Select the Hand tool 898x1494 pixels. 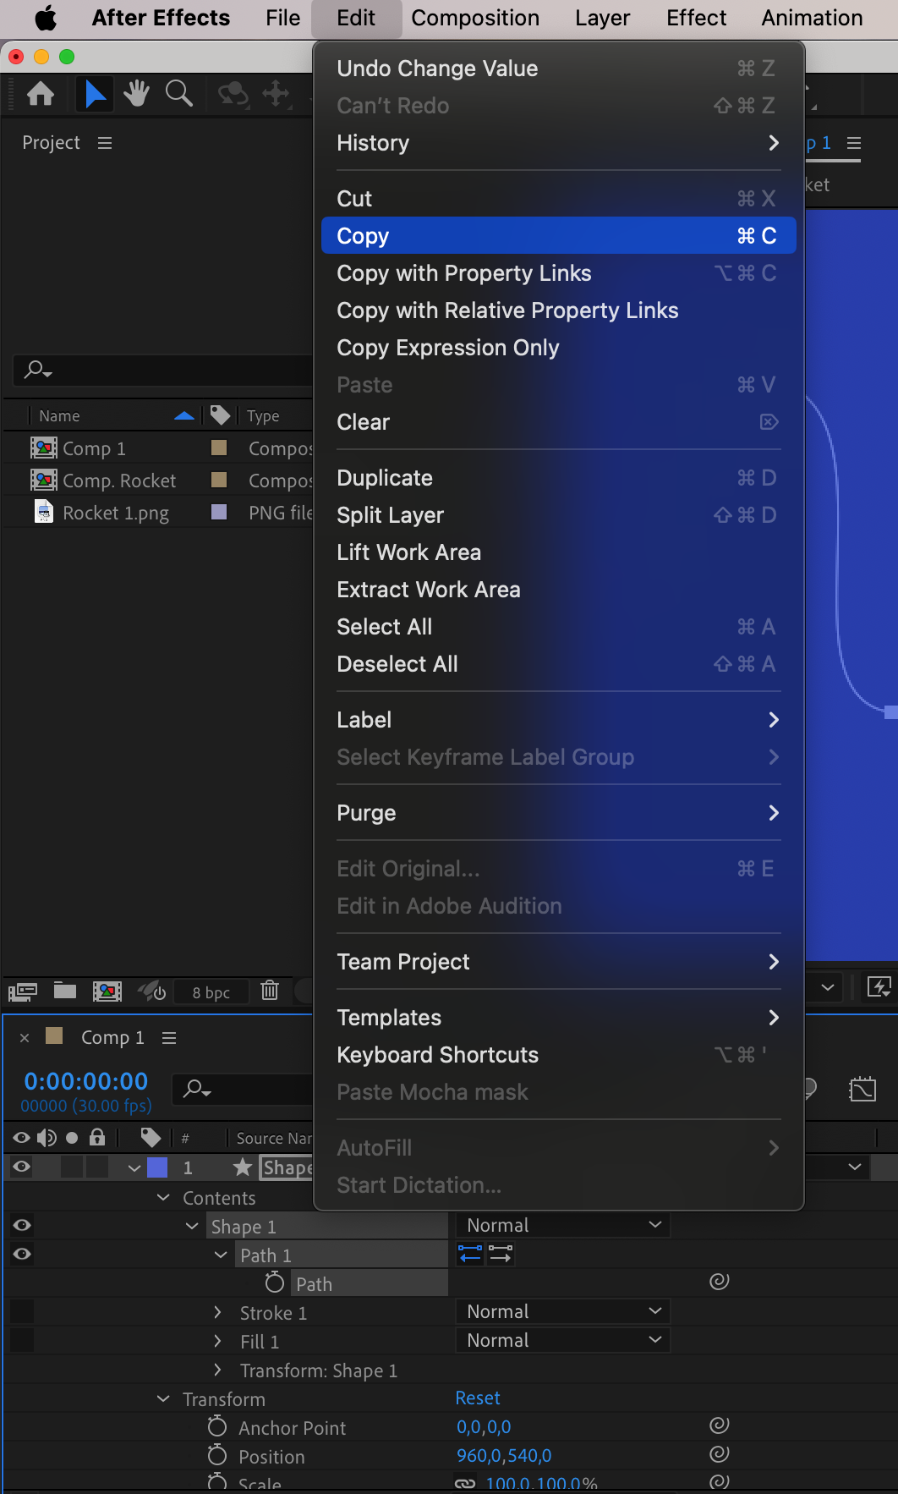tap(136, 93)
